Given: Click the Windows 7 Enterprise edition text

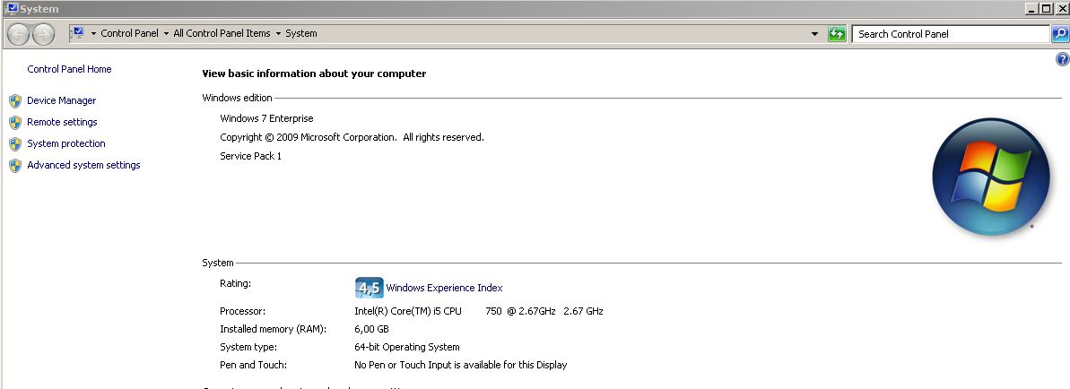Looking at the screenshot, I should 266,118.
